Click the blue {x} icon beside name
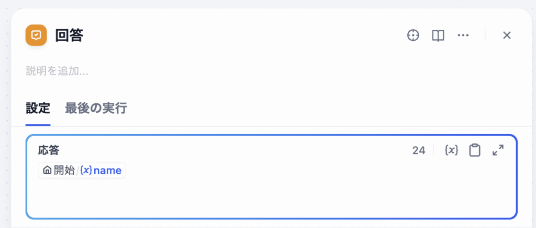 (x=86, y=170)
